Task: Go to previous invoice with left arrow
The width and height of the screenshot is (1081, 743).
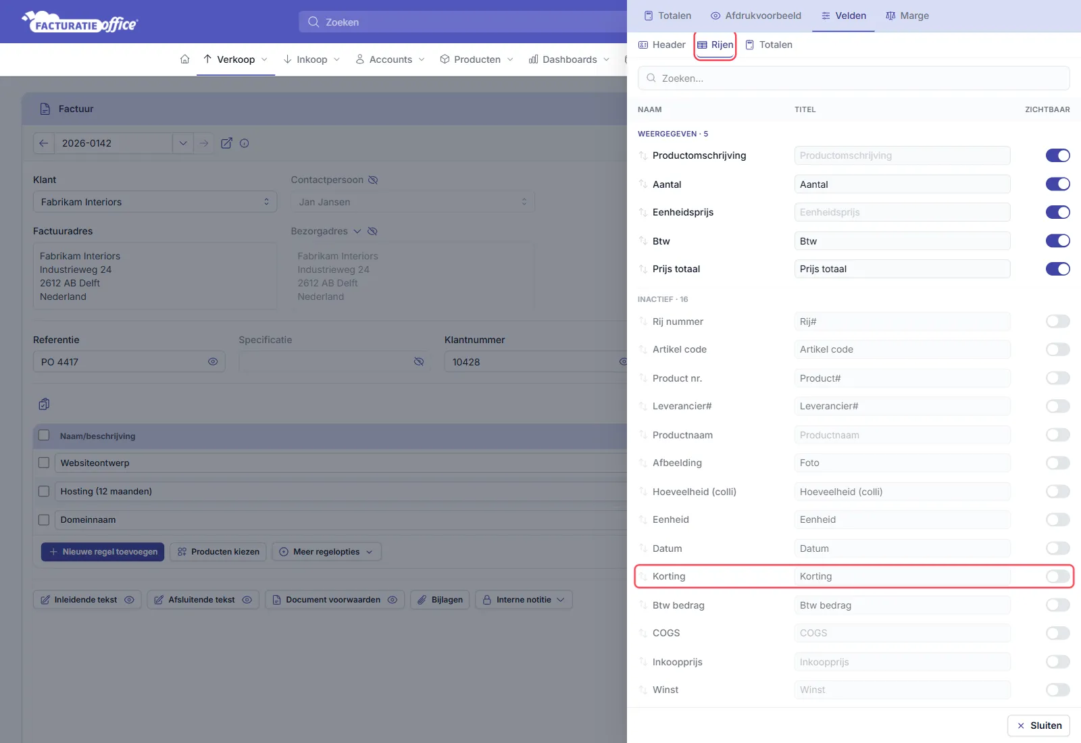Action: click(x=44, y=143)
